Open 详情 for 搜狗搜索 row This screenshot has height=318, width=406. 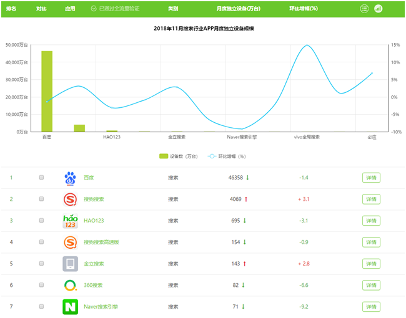(x=371, y=200)
